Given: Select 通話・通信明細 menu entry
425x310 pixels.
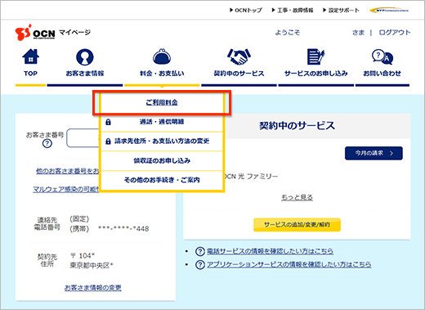Looking at the screenshot, I should (x=162, y=122).
